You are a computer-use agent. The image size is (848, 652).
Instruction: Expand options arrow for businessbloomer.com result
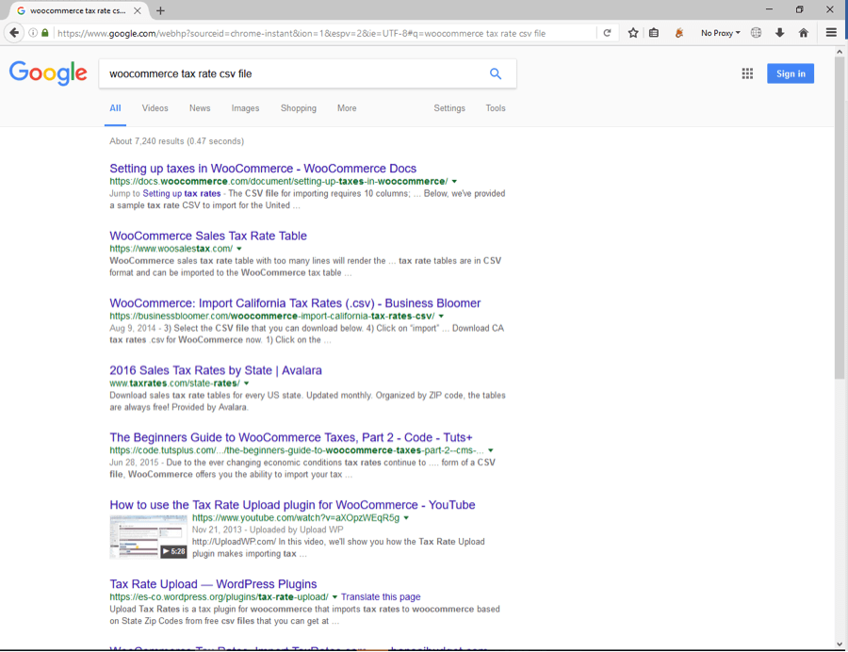click(x=441, y=316)
